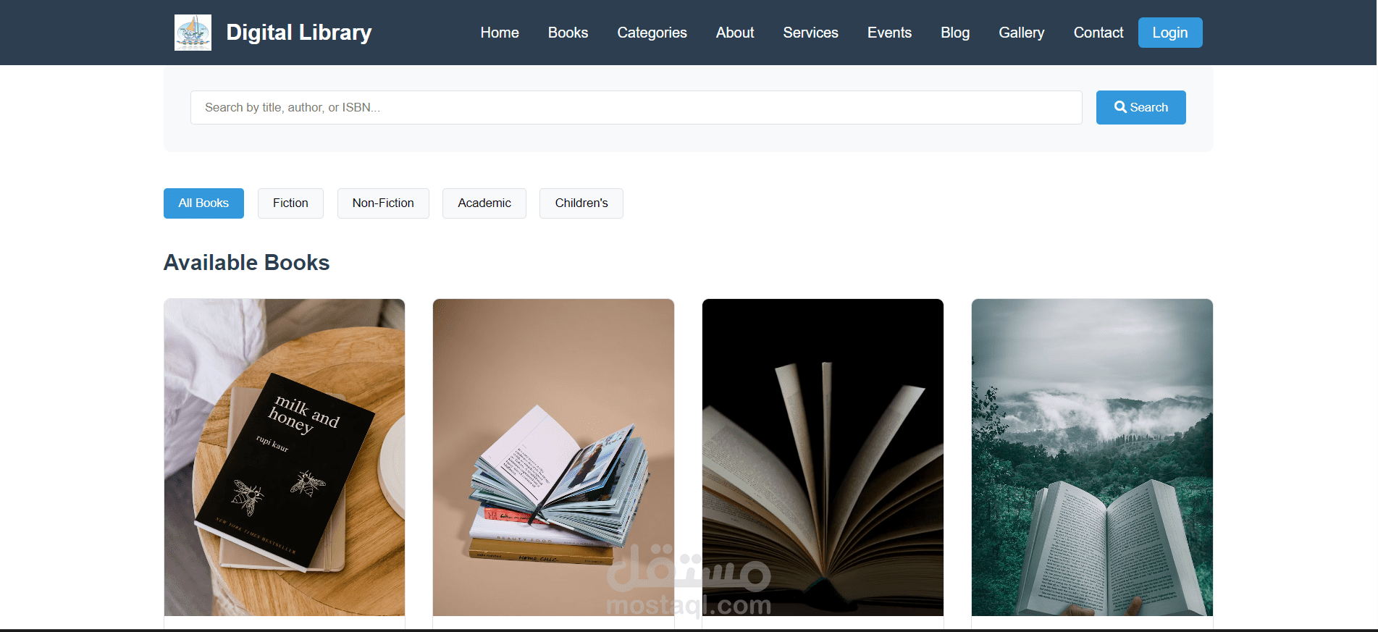Click the Available Books heading

click(x=247, y=262)
